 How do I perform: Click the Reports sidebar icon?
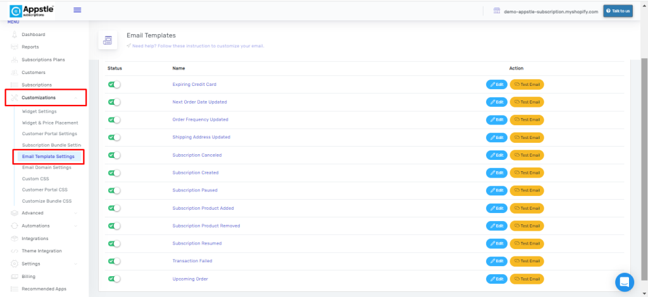(x=14, y=47)
